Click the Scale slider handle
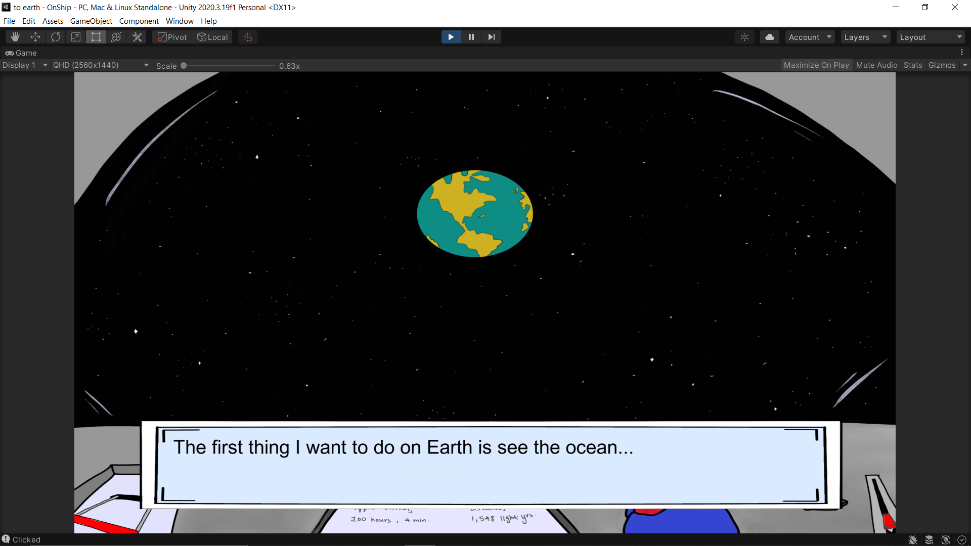This screenshot has width=971, height=546. [x=184, y=66]
